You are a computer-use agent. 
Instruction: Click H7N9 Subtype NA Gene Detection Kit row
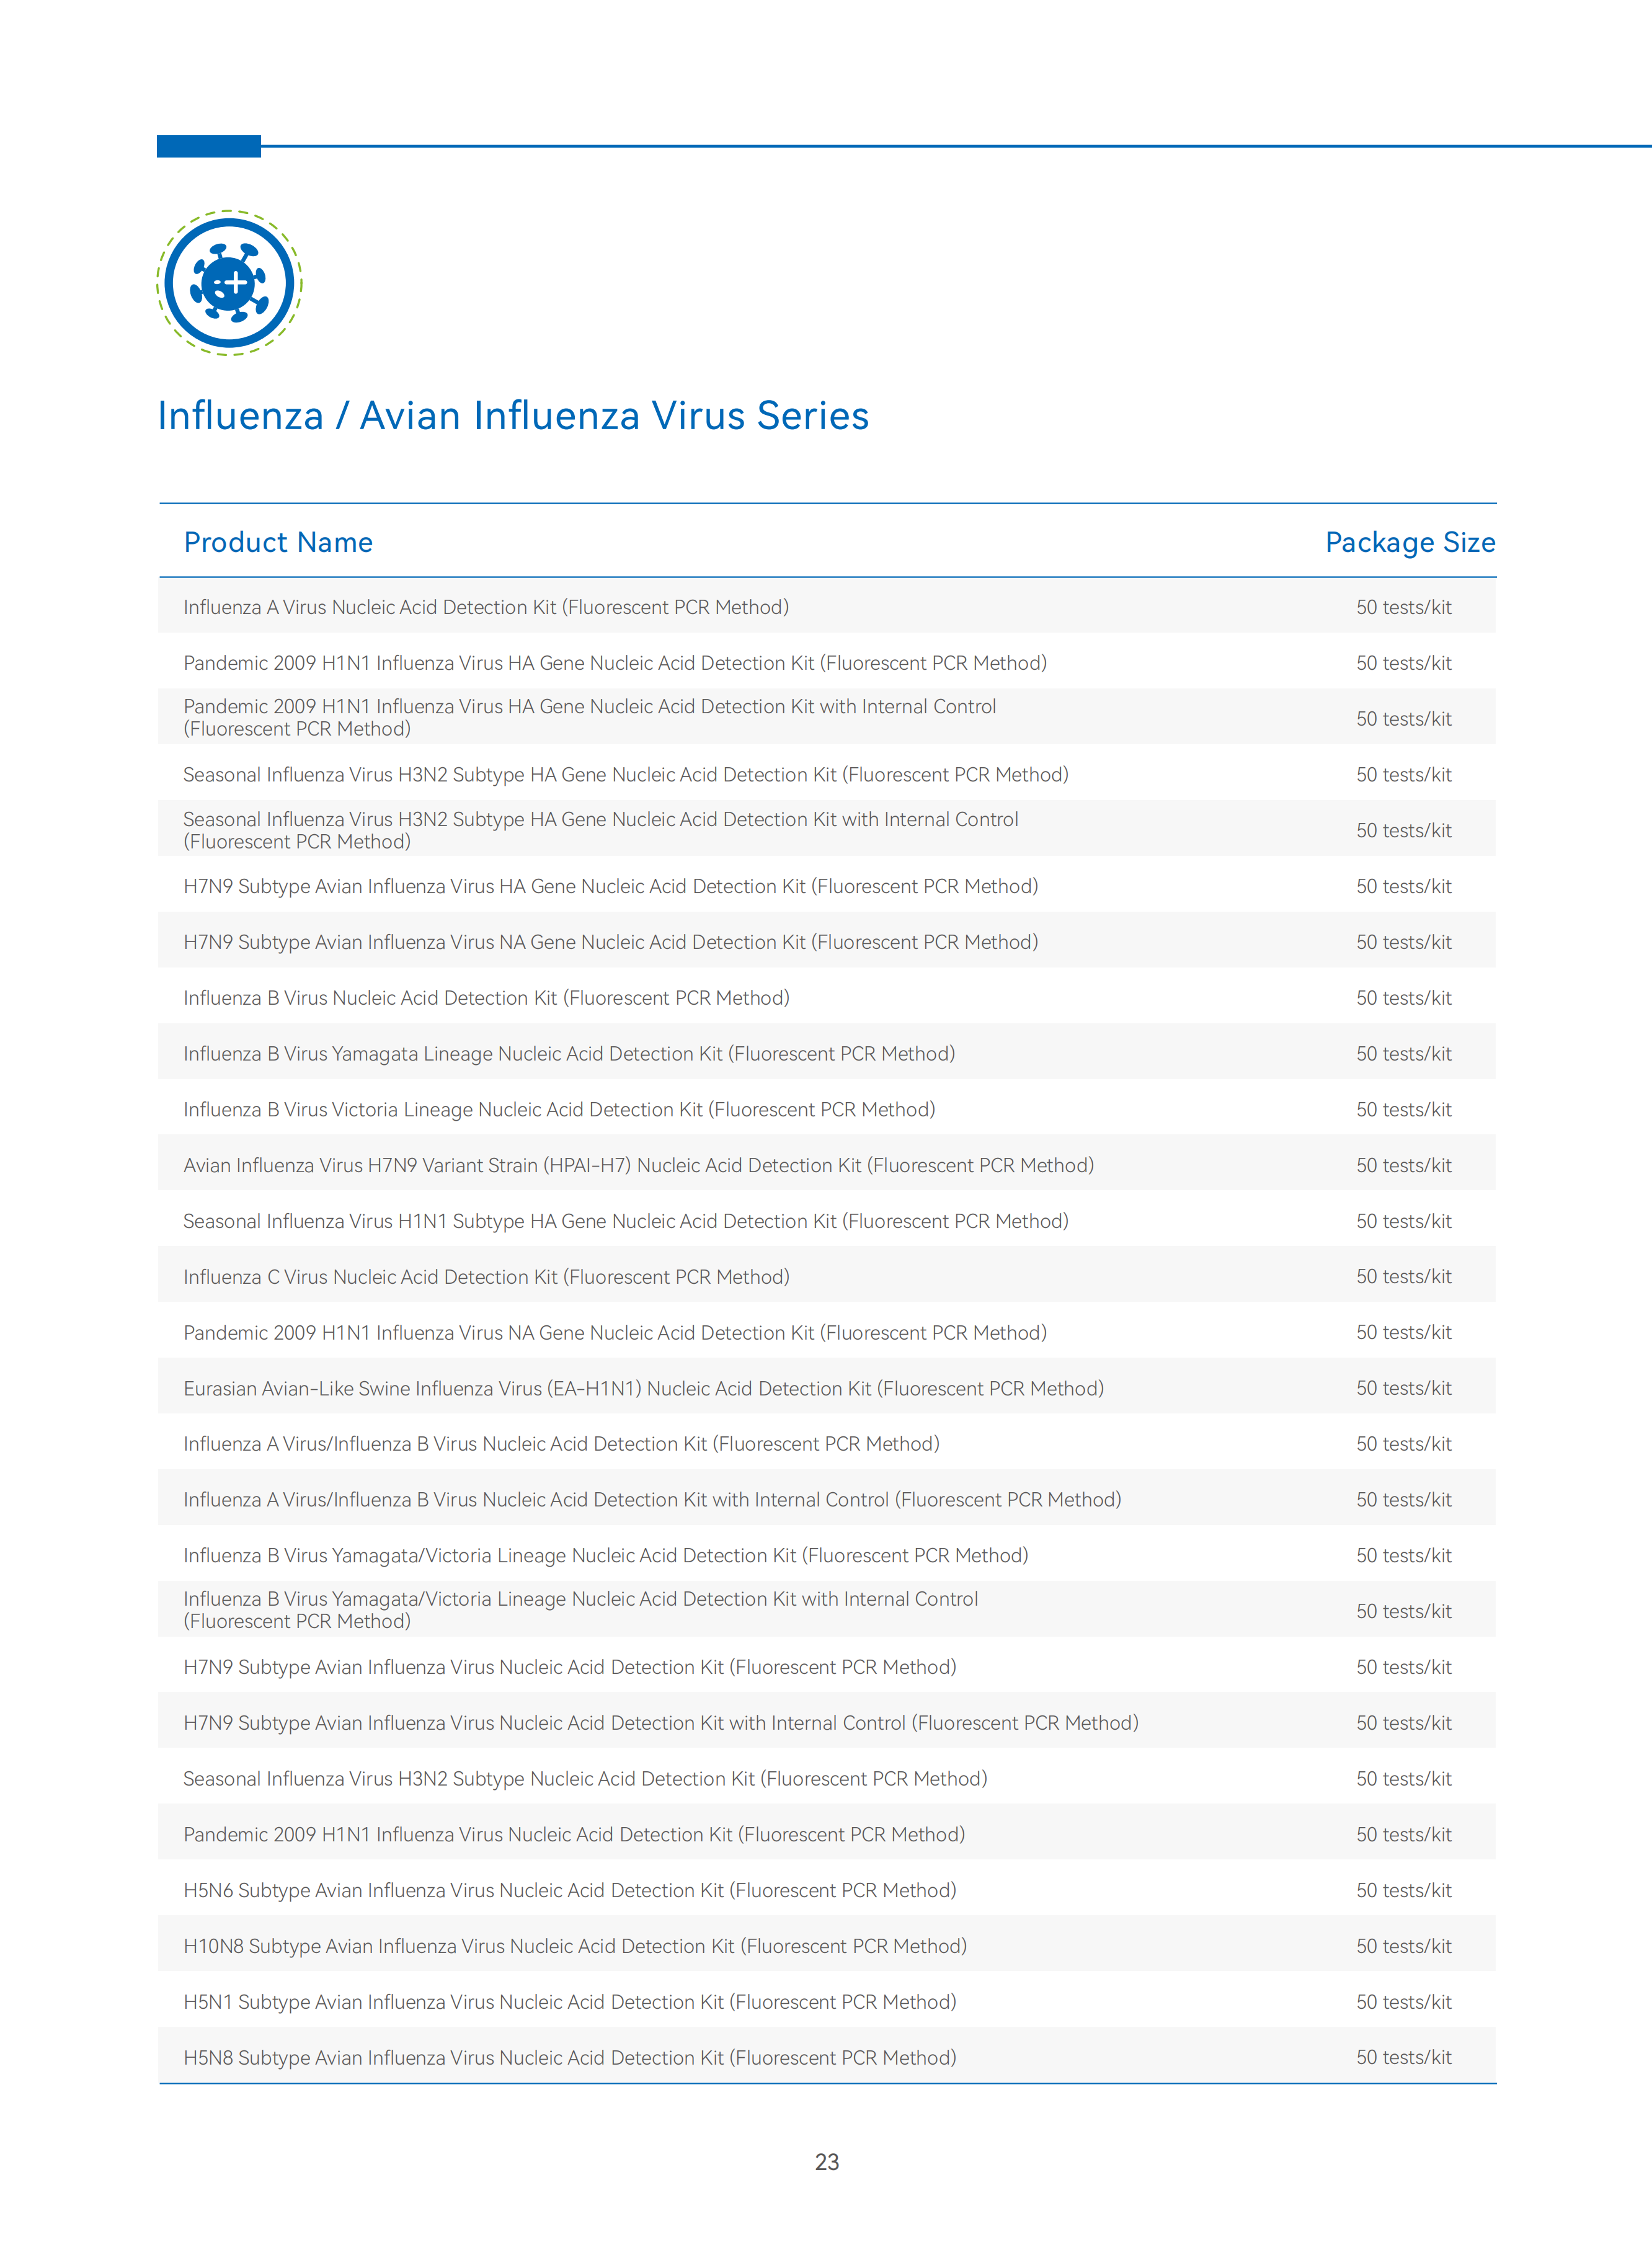coord(827,942)
